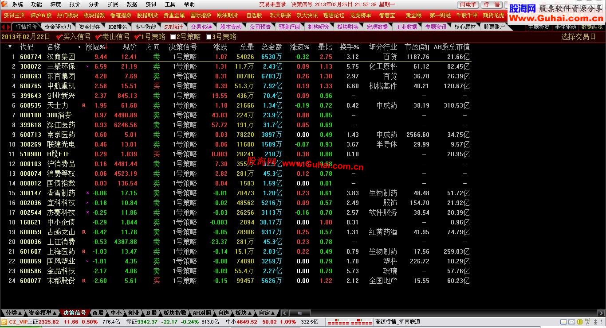Toggle the 买入信号 checkbox
The height and width of the screenshot is (328, 606).
click(59, 37)
